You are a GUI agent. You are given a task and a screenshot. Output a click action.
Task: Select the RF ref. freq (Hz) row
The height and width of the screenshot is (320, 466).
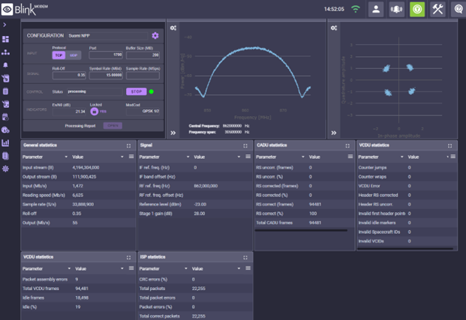[195, 186]
